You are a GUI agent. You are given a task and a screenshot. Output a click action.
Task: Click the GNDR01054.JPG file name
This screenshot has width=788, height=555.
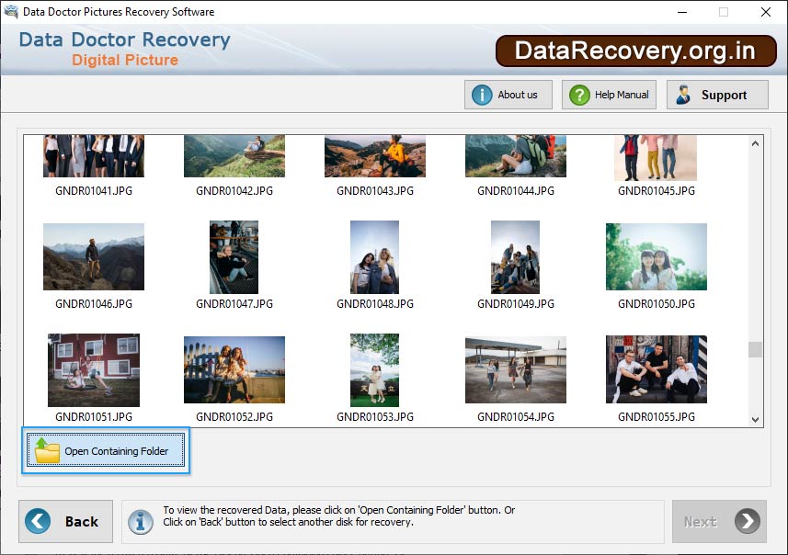pyautogui.click(x=516, y=417)
